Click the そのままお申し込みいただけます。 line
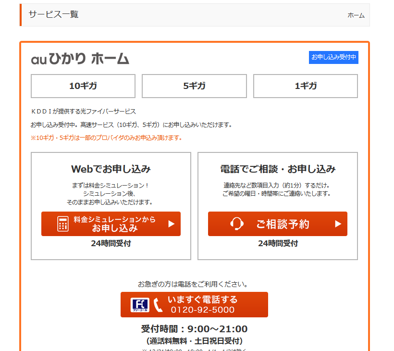Image resolution: width=394 pixels, height=351 pixels. click(x=110, y=202)
